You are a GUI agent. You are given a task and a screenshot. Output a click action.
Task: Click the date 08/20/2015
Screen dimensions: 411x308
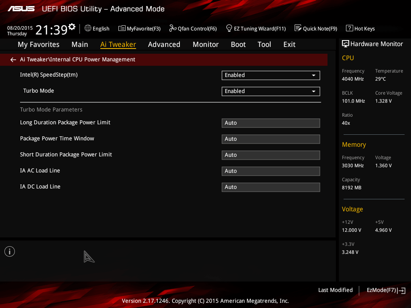pyautogui.click(x=20, y=28)
